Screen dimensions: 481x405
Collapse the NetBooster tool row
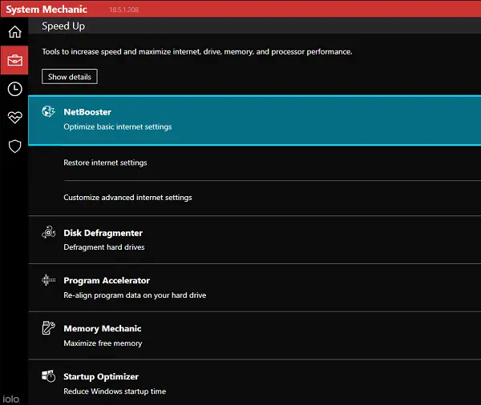255,120
